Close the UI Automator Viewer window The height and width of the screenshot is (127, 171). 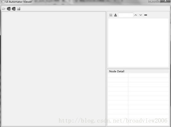(x=165, y=1)
